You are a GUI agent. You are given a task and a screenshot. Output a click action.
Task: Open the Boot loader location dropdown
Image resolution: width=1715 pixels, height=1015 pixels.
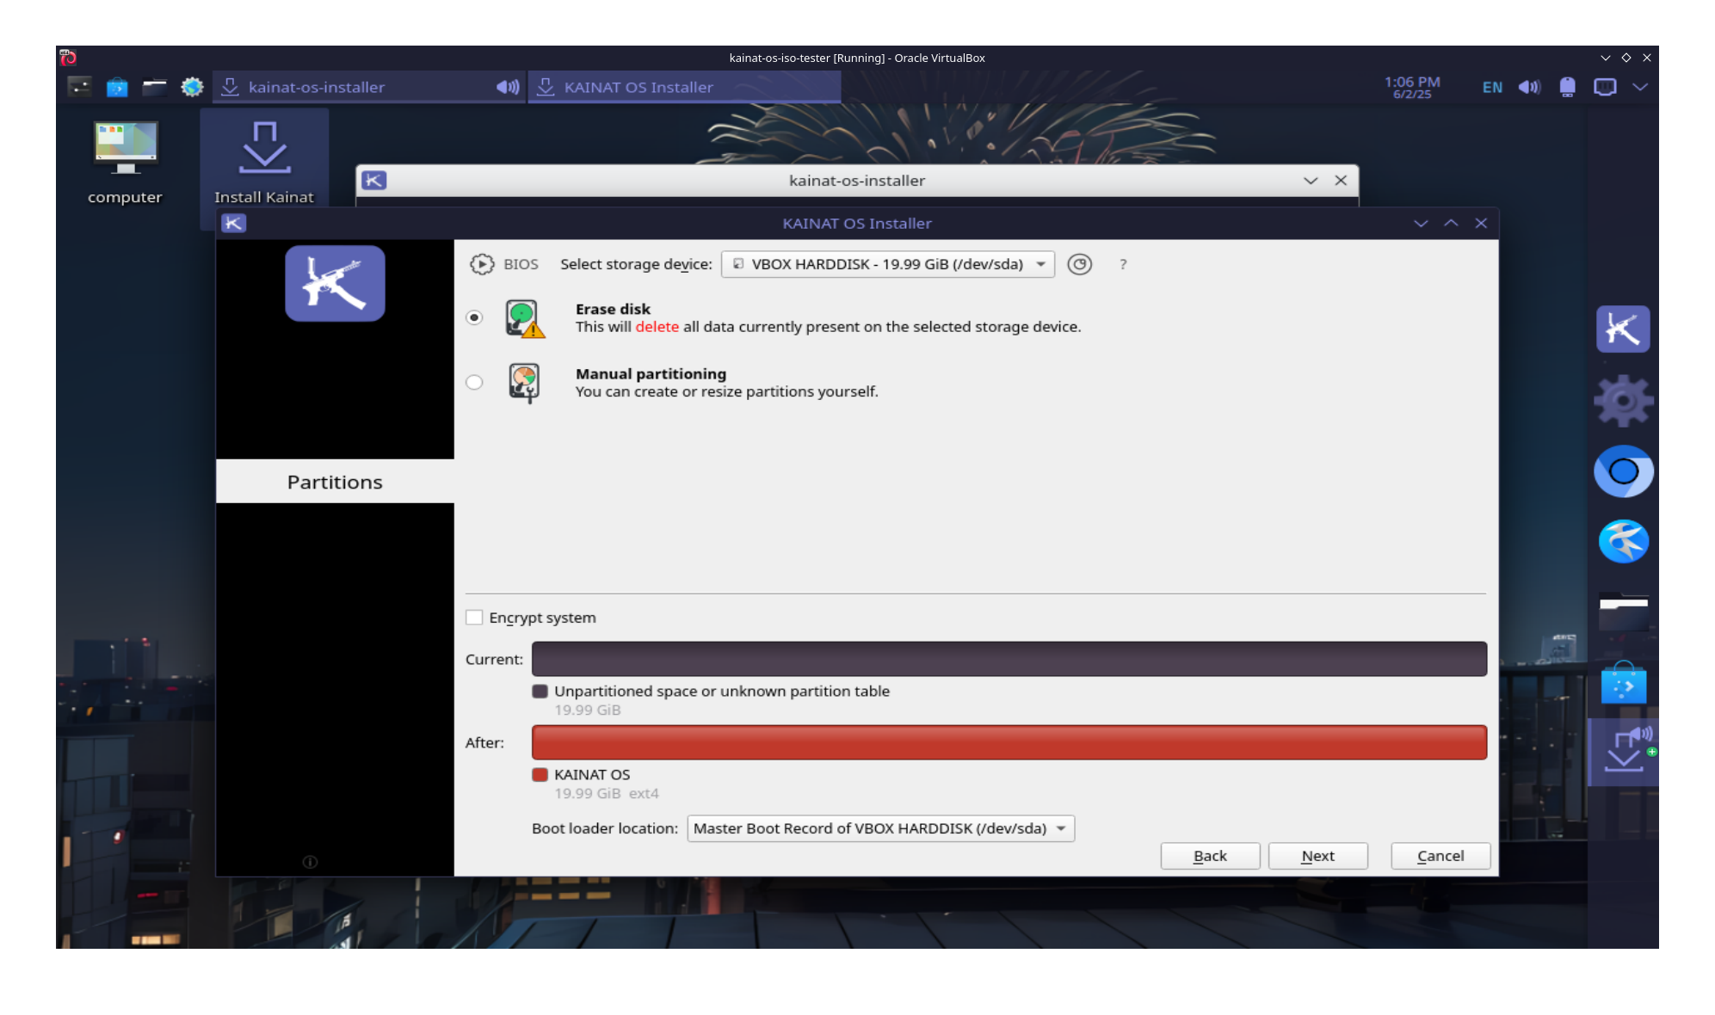pos(880,828)
